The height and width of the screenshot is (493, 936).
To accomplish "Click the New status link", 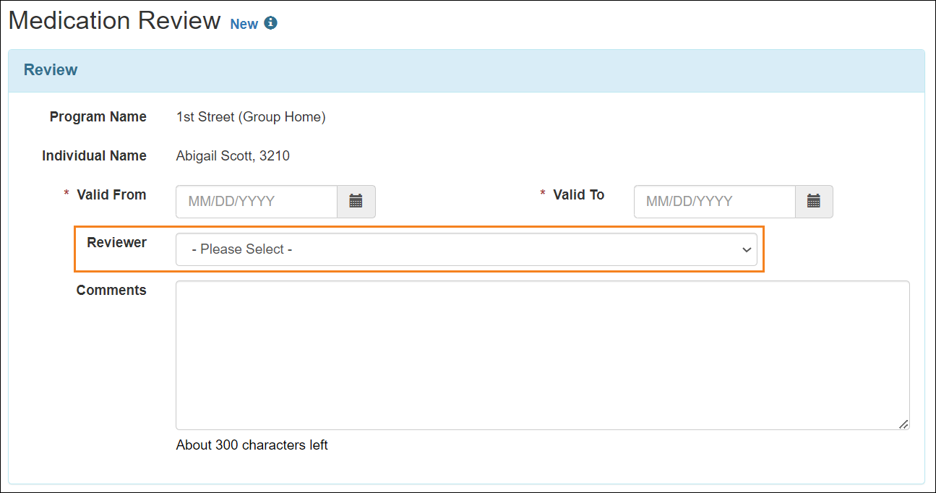I will coord(244,24).
